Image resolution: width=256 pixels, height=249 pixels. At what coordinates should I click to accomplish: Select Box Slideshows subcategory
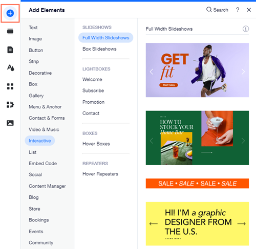click(99, 49)
